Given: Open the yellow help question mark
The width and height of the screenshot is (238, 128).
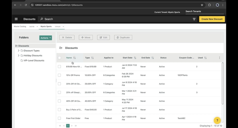Looking at the screenshot, I should coord(217,120).
